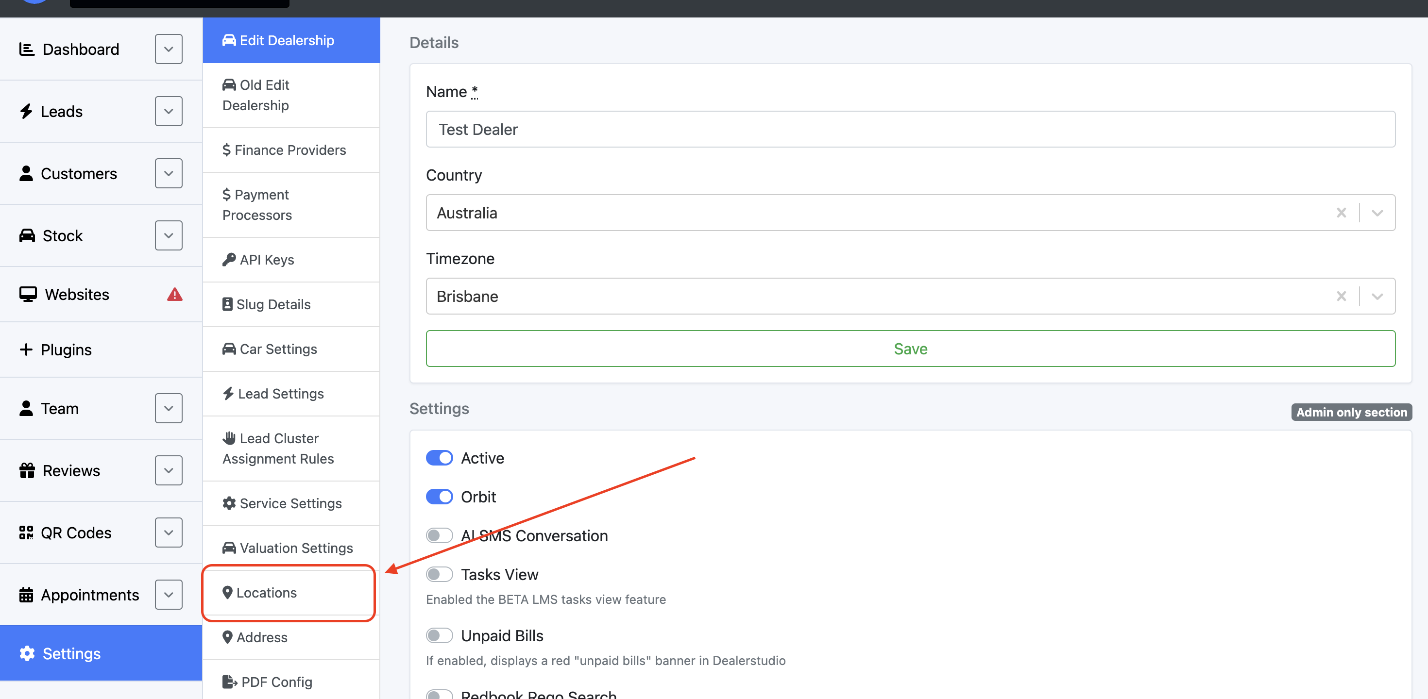Open the Timezone dropdown arrow
Screen dimensions: 1428x699
tap(1377, 296)
